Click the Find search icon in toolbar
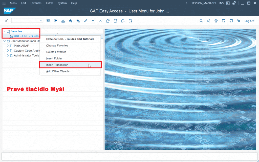259x162 pixels. click(x=201, y=21)
